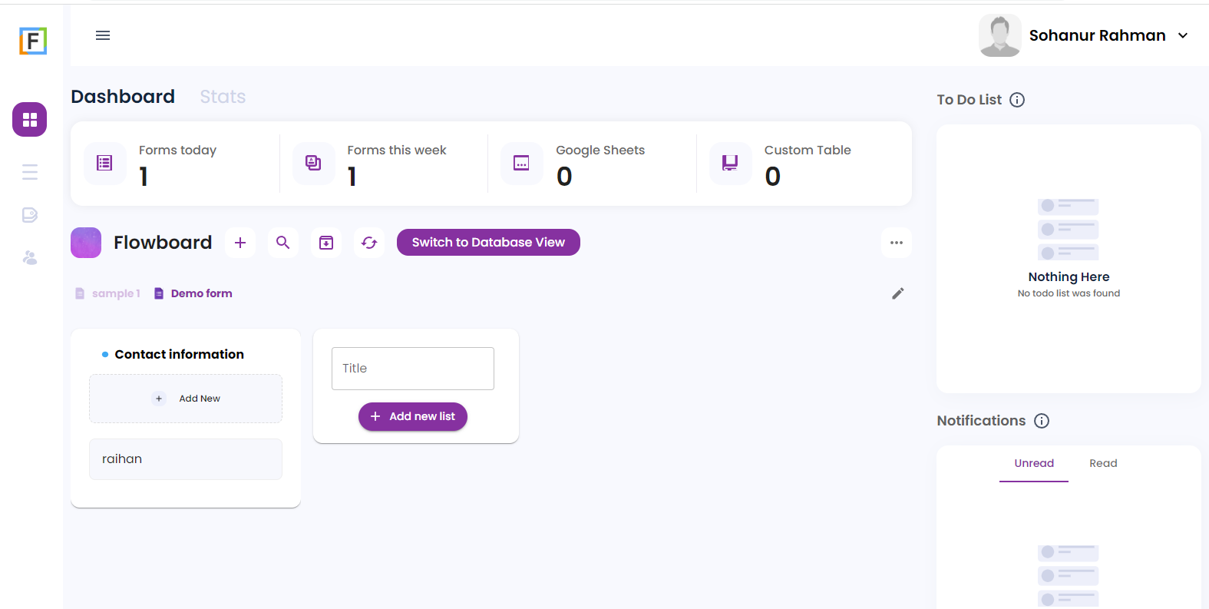Open the raihan card
The width and height of the screenshot is (1209, 609).
(x=186, y=459)
